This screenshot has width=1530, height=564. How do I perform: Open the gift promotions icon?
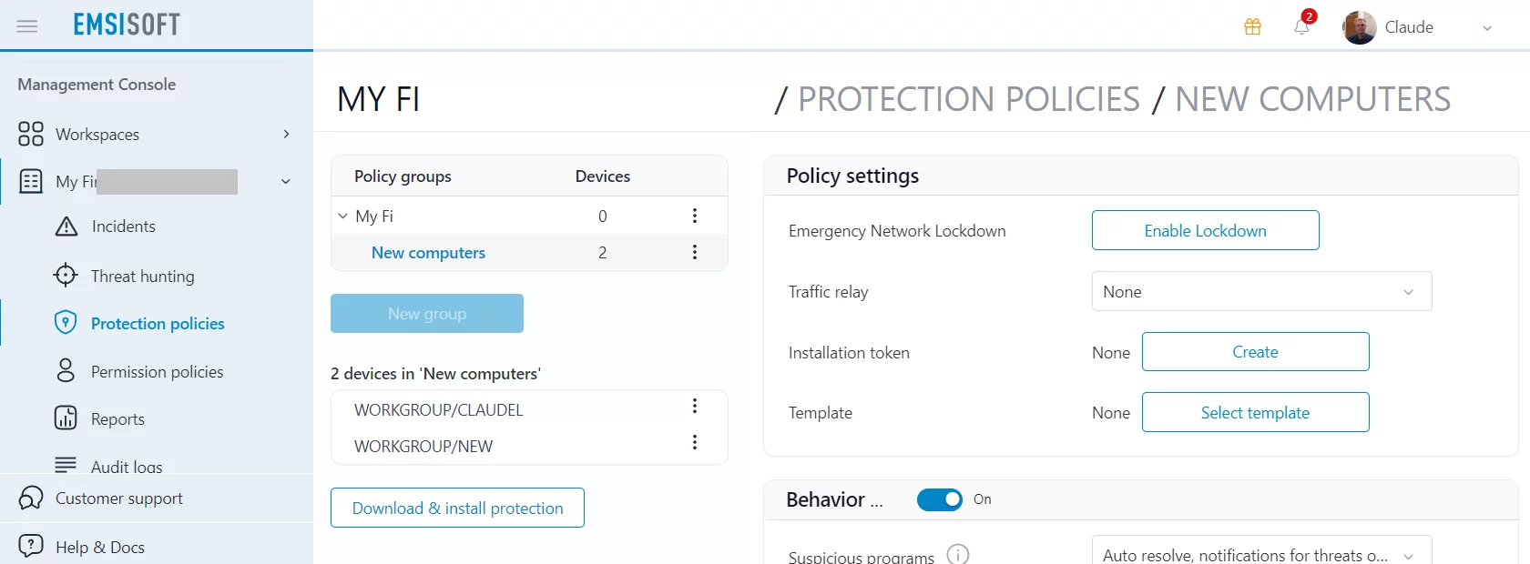click(1251, 26)
